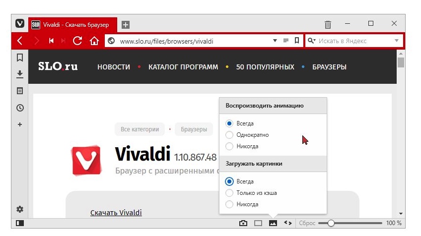The height and width of the screenshot is (236, 421).
Task: Click the page scrollbar up arrow
Action: [401, 54]
